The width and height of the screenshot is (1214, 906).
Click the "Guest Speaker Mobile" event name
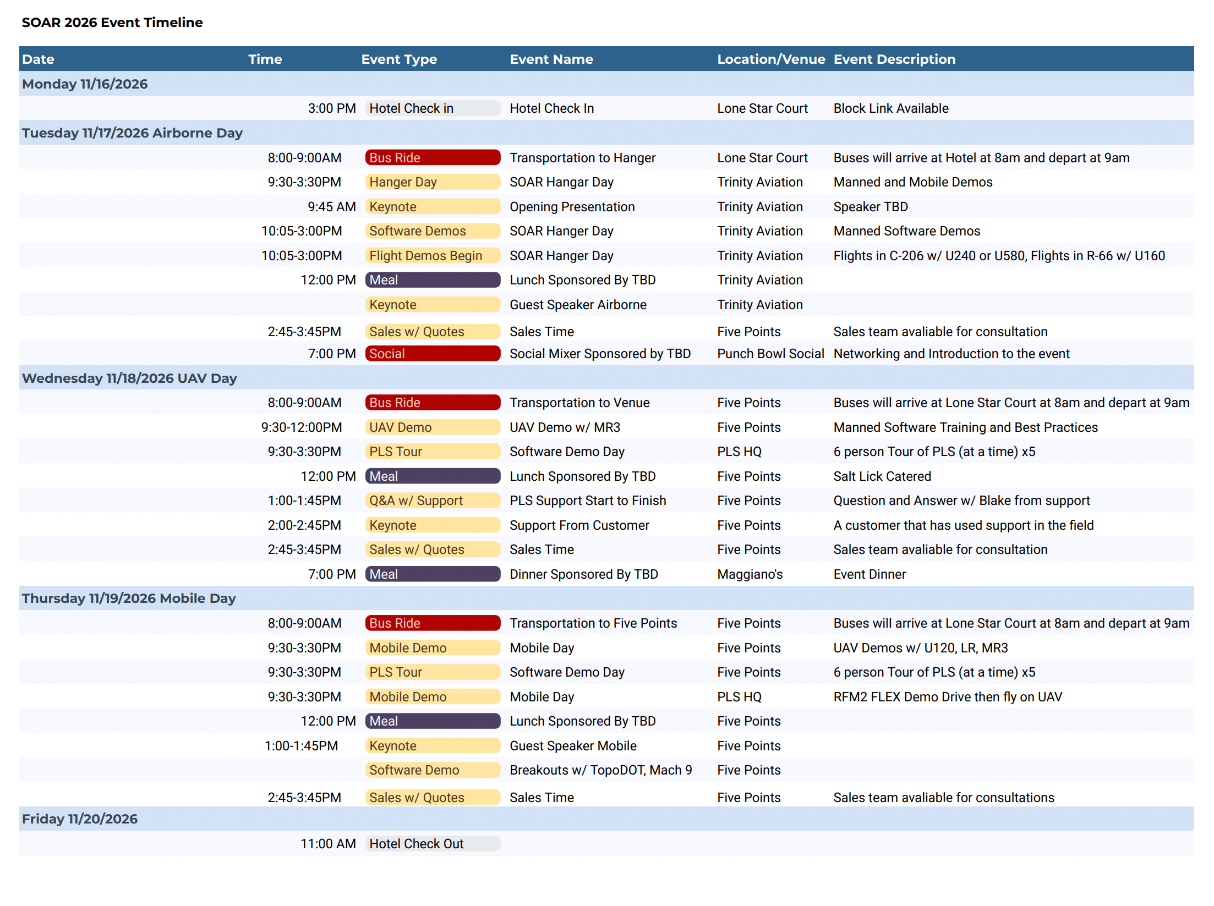(x=573, y=746)
